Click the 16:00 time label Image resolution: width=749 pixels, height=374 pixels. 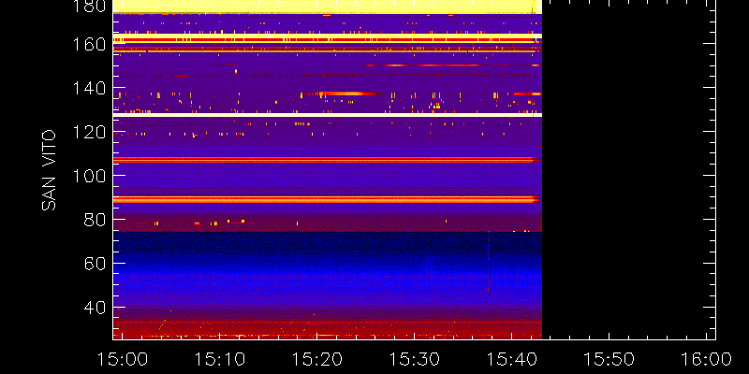[x=707, y=359]
